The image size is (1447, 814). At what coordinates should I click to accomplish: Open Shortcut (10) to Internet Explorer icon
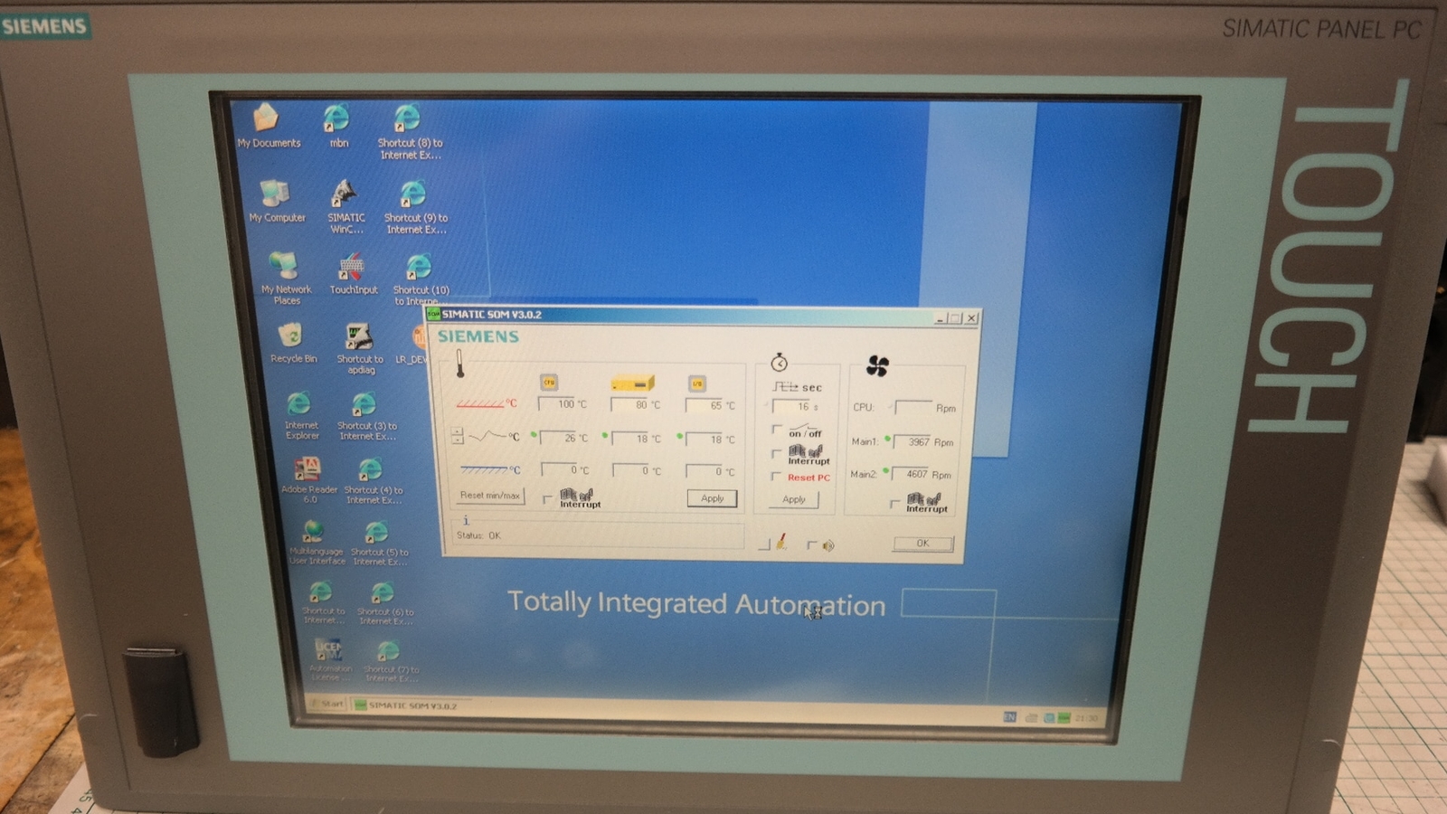421,280
